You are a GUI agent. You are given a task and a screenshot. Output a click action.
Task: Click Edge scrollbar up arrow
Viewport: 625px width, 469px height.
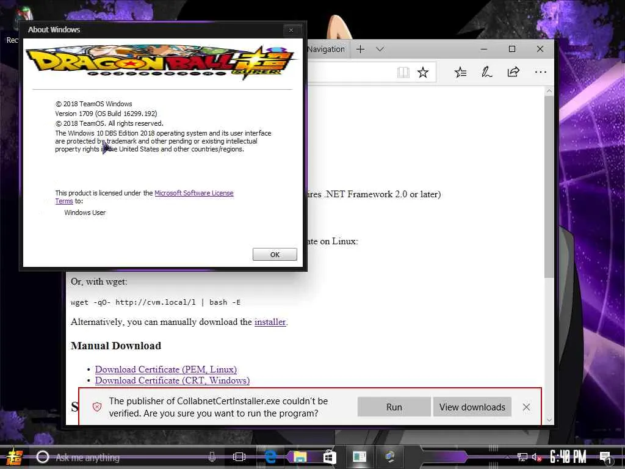[549, 91]
